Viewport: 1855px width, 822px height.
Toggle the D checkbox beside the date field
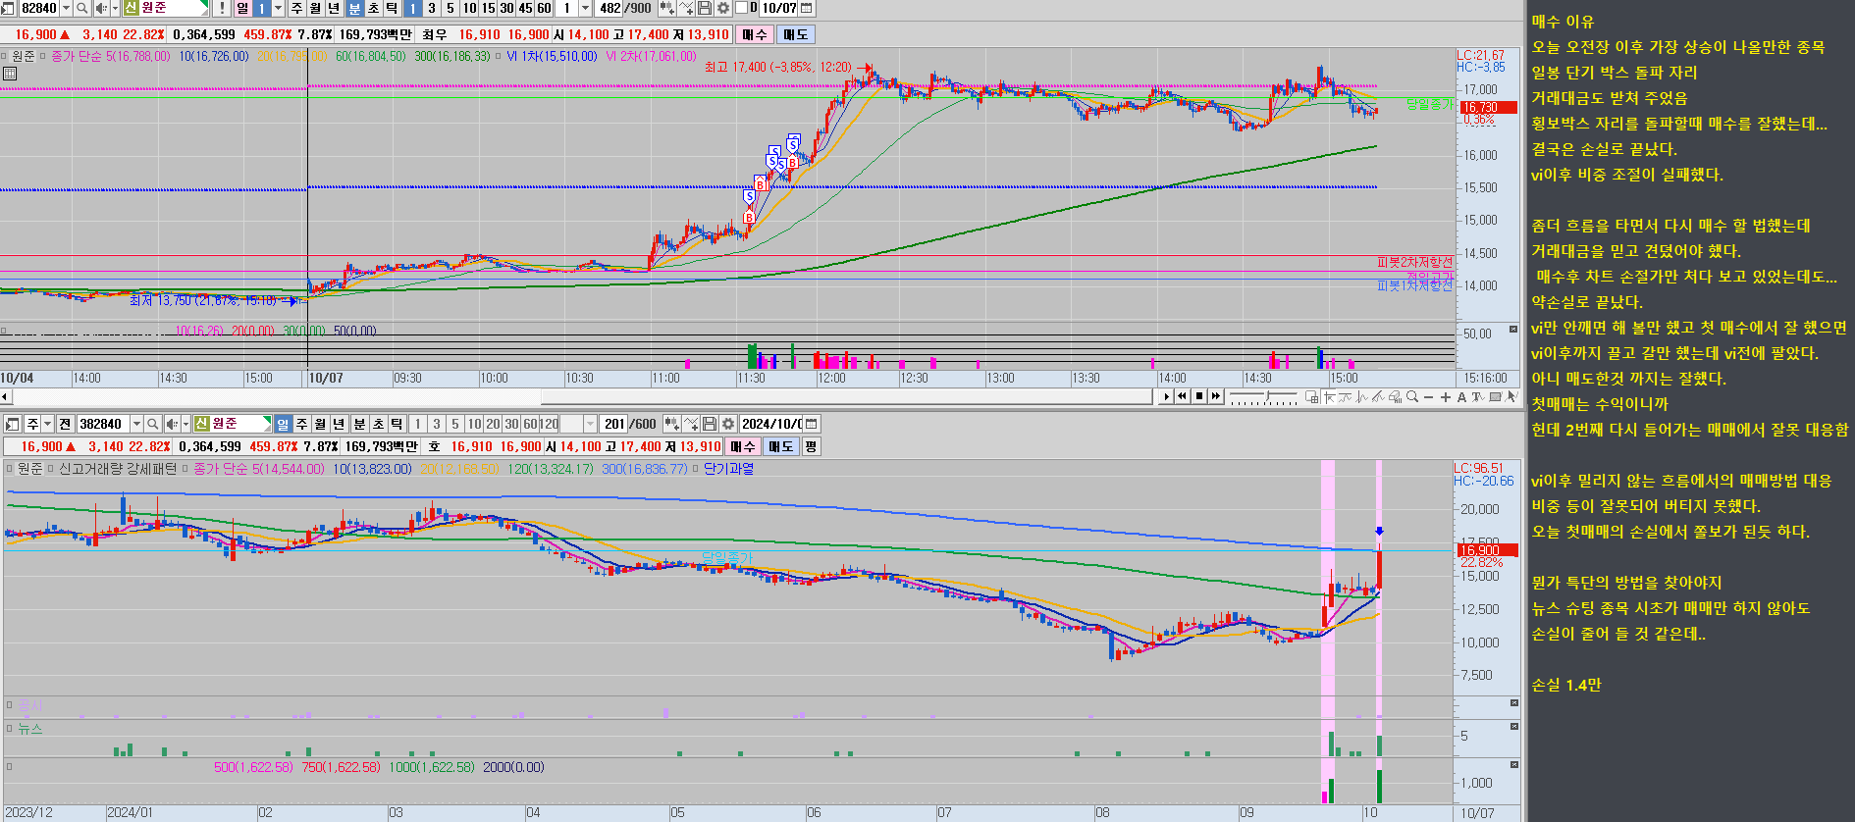[x=742, y=8]
